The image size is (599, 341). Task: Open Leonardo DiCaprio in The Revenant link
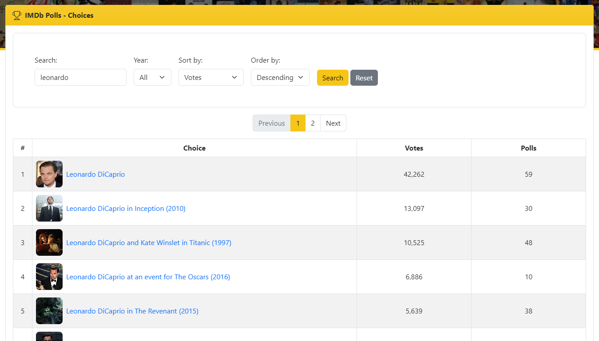[x=132, y=311]
